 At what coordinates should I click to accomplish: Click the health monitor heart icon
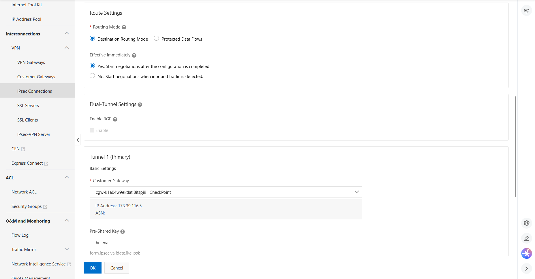point(527,11)
